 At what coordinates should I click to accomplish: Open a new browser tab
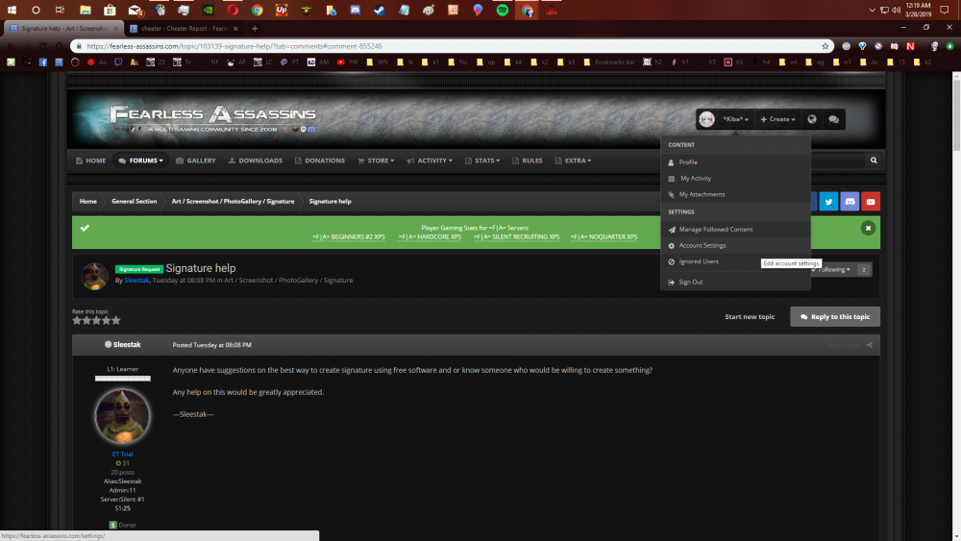255,28
